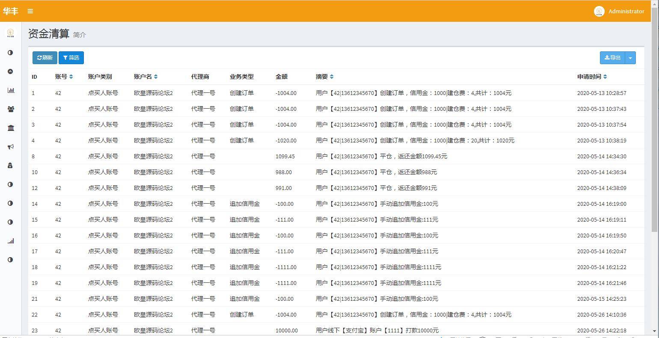659x338 pixels.
Task: Select the bank icon in the sidebar
Action: 11,128
